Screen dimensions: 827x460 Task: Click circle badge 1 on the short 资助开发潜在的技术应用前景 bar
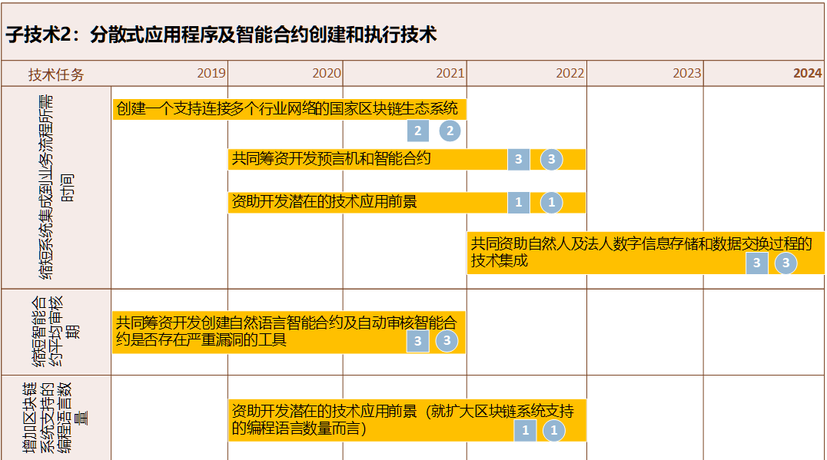(x=552, y=202)
